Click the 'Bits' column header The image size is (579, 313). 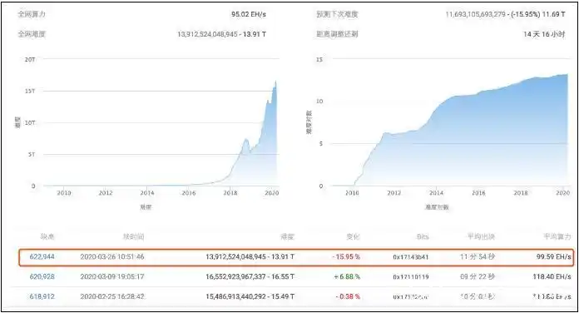pyautogui.click(x=423, y=237)
